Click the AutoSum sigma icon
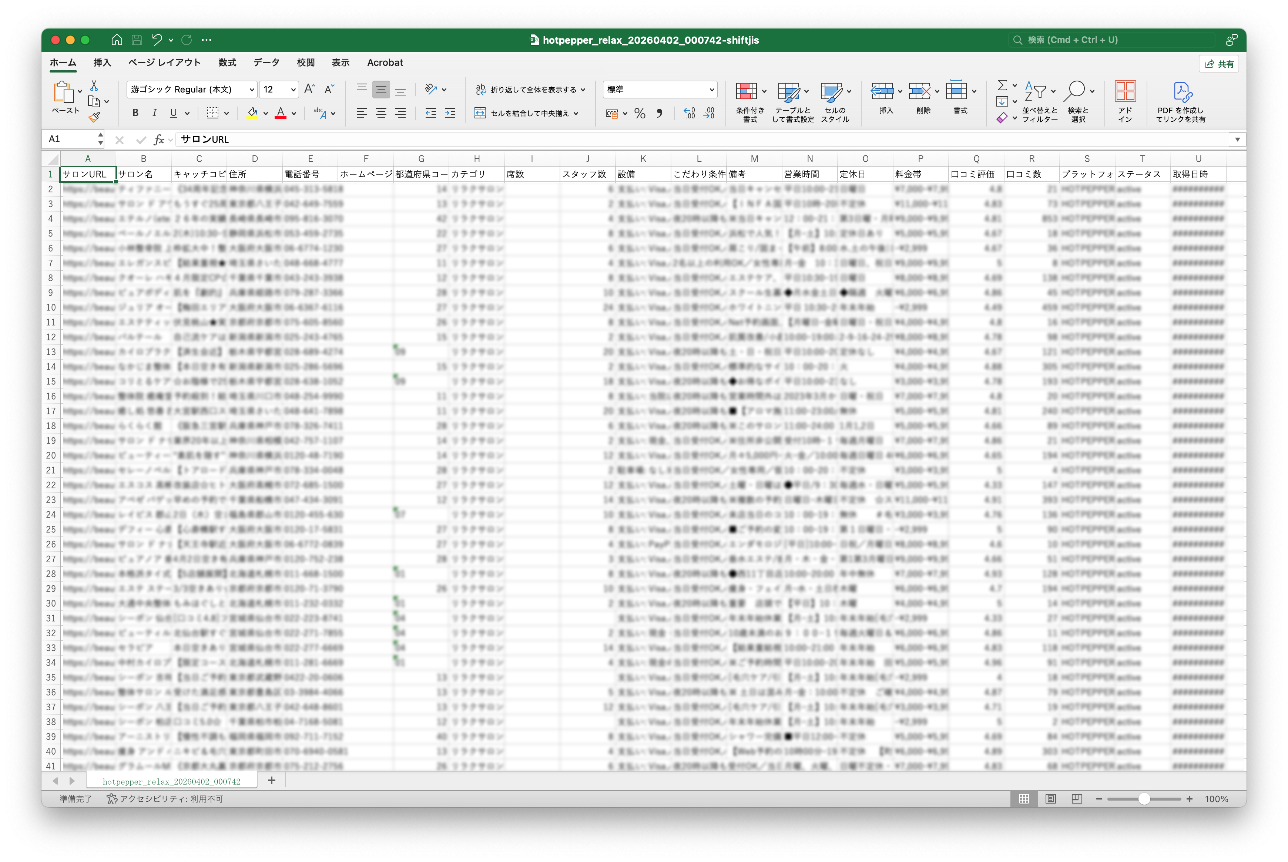The image size is (1288, 862). (1002, 85)
